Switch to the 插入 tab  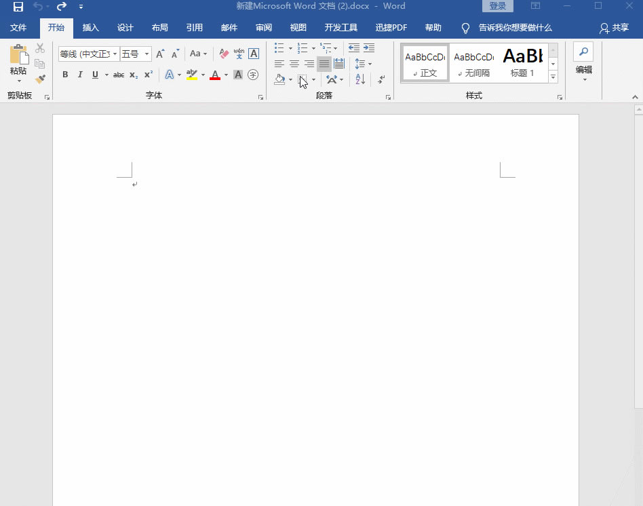point(90,28)
